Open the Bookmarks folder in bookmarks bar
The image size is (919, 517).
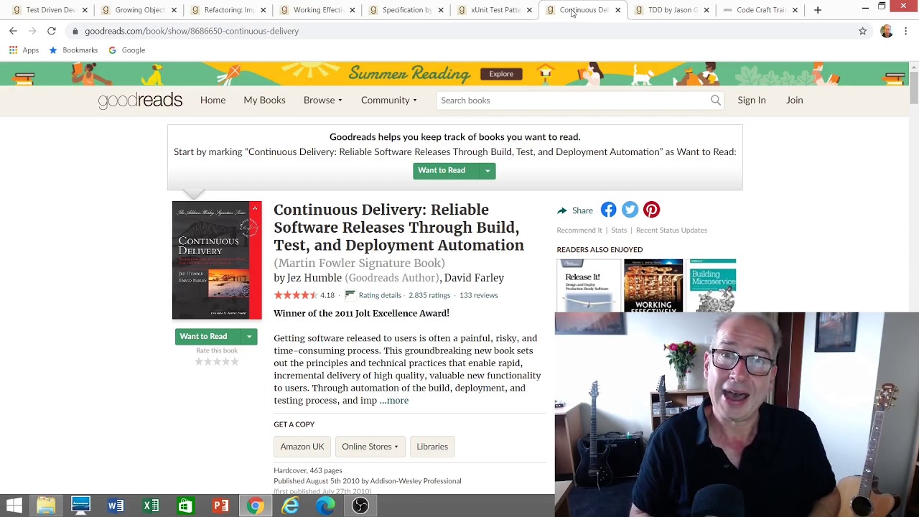pyautogui.click(x=73, y=50)
